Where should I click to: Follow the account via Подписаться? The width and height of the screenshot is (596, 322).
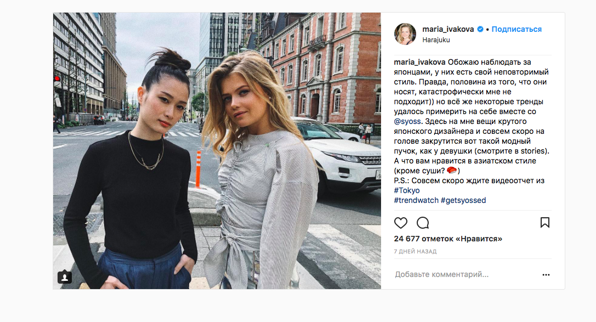(516, 29)
